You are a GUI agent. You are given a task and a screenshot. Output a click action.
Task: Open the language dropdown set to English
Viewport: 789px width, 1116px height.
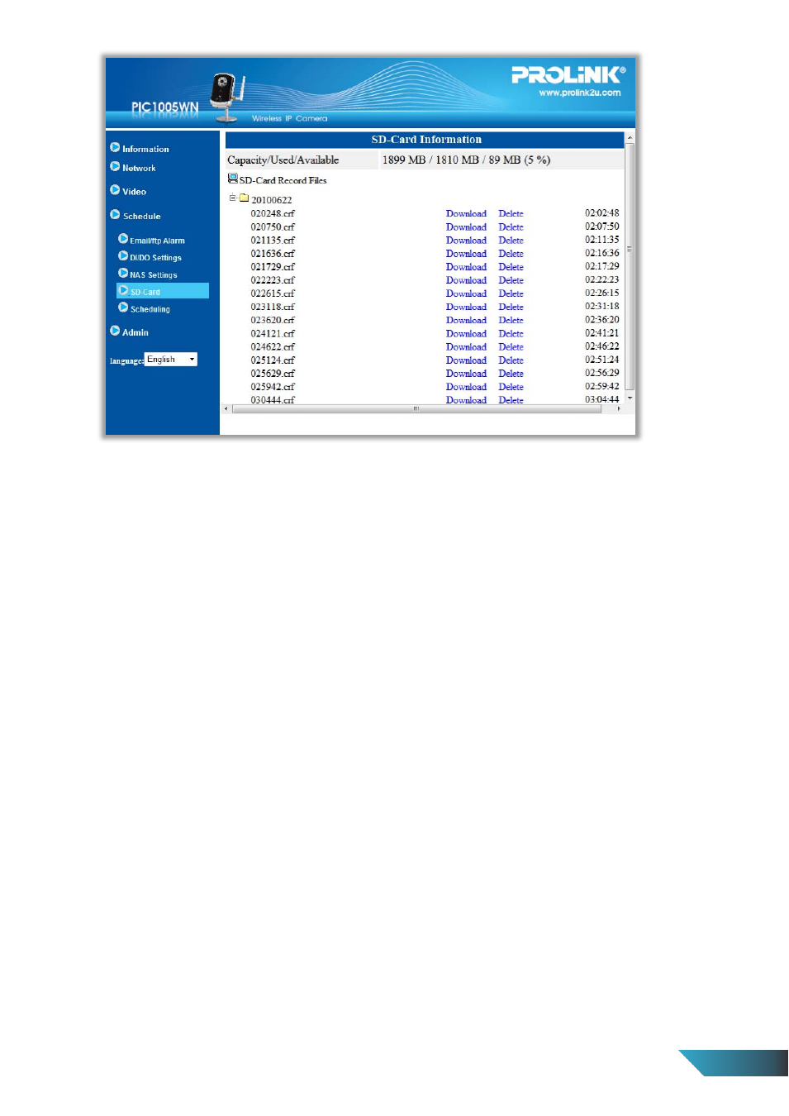tap(171, 360)
